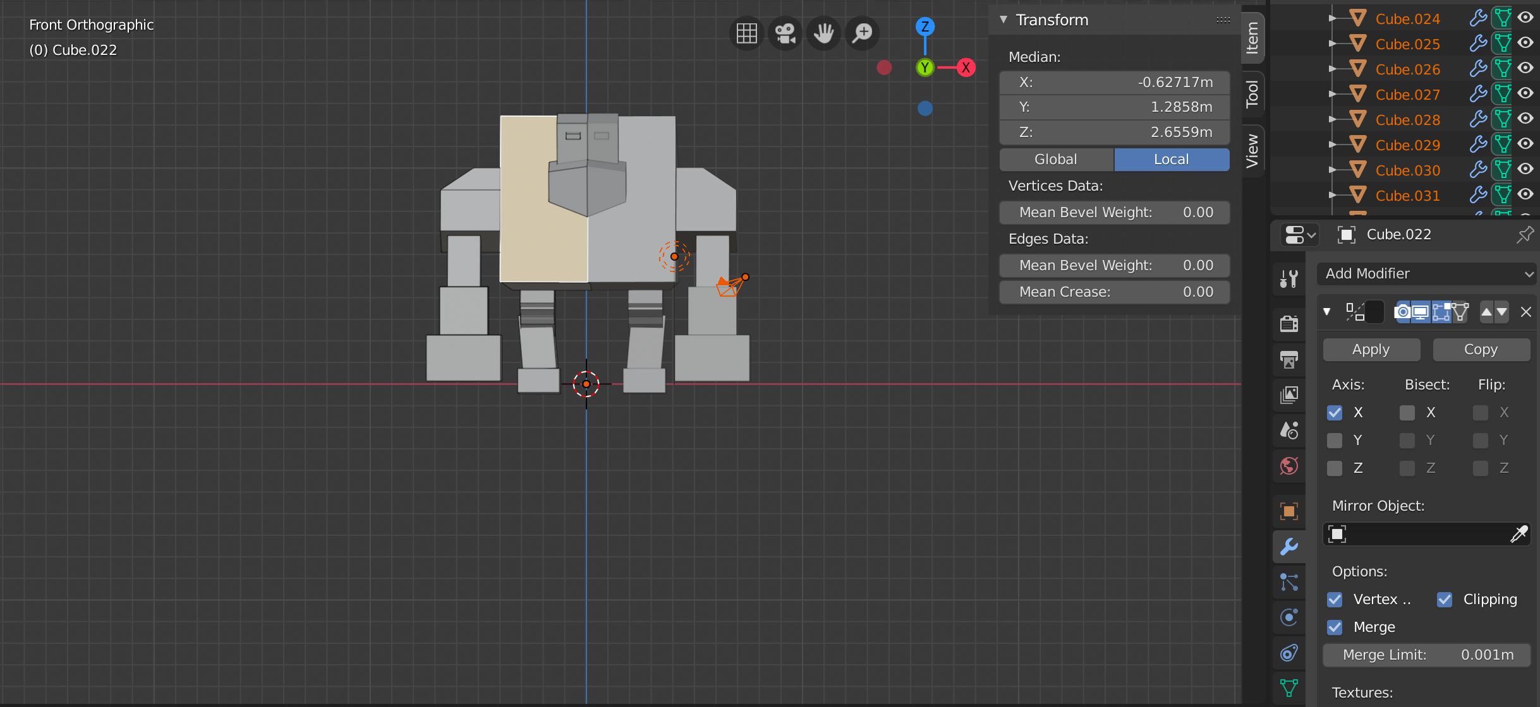Switch to the View sidebar tab
Image resolution: width=1540 pixels, height=707 pixels.
(x=1252, y=150)
